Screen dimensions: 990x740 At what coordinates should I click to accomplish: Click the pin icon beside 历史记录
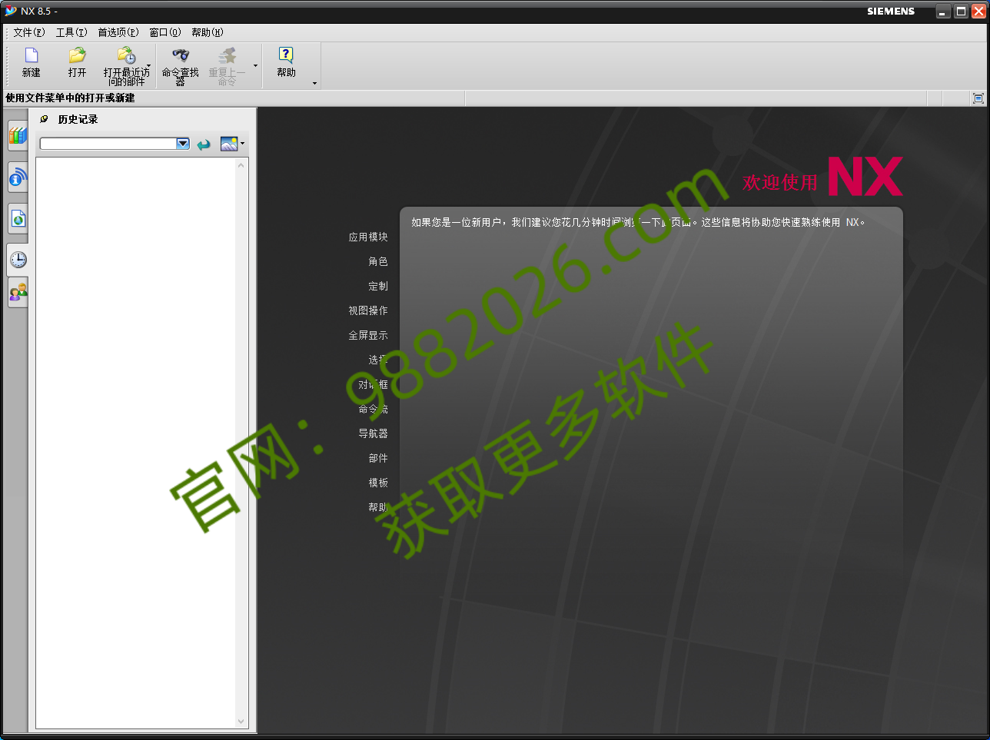(x=44, y=119)
